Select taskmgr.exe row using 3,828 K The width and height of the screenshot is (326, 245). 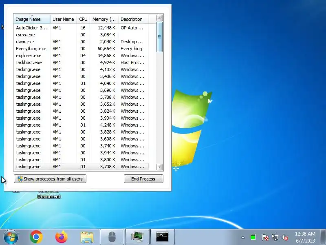coord(81,132)
